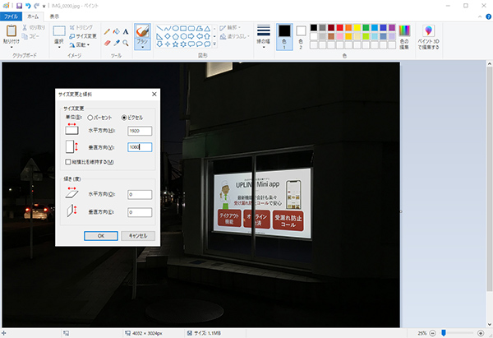Image resolution: width=493 pixels, height=338 pixels.
Task: Pick the orange color swatch
Action: 348,28
